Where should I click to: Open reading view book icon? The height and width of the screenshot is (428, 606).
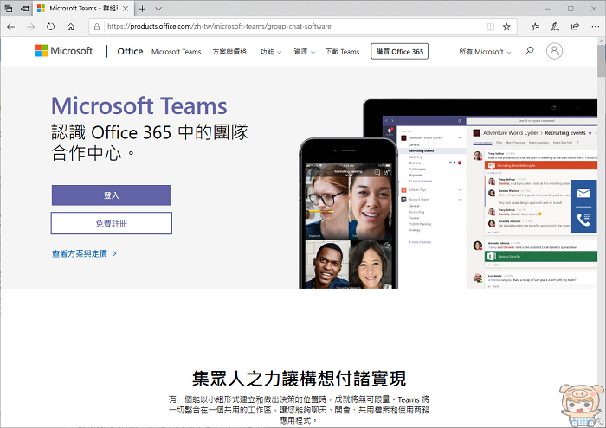coord(490,27)
